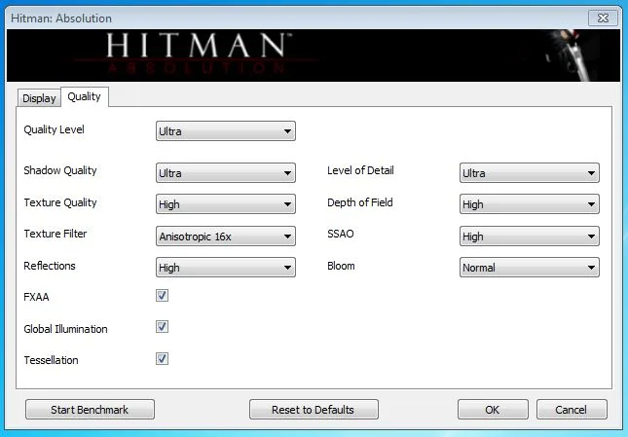The width and height of the screenshot is (628, 437).
Task: Open the Quality Level dropdown
Action: 226,130
